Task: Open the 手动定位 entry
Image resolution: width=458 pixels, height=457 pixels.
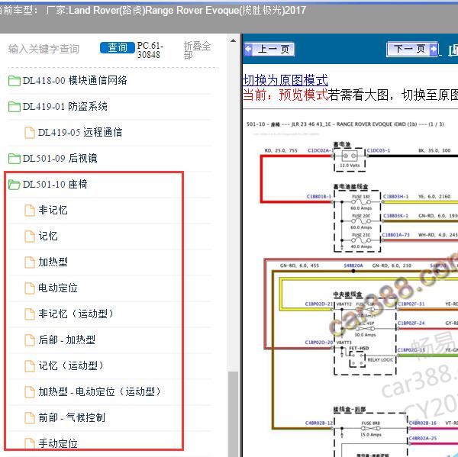Action: click(x=58, y=443)
